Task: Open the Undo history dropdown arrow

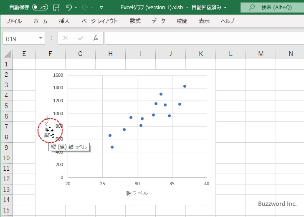Action: (76, 8)
